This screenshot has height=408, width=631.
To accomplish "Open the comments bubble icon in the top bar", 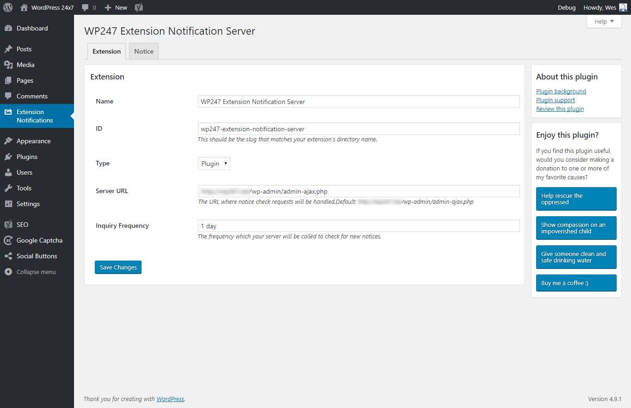I will point(85,7).
